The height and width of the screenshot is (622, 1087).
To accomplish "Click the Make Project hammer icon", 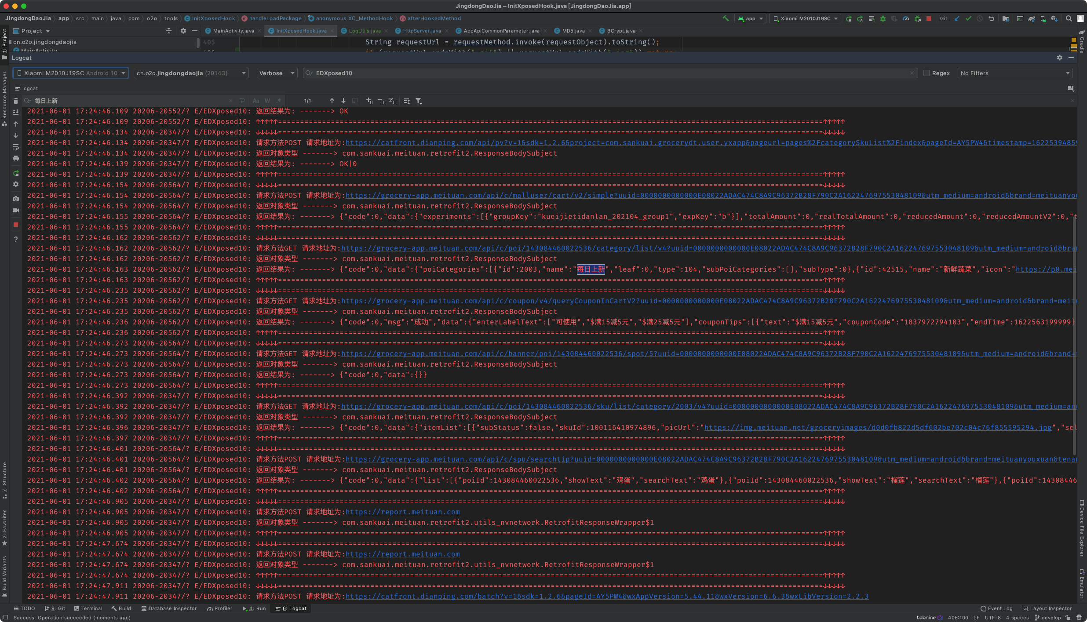I will point(726,18).
